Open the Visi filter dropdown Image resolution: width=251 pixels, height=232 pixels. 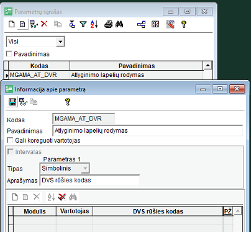[x=60, y=42]
